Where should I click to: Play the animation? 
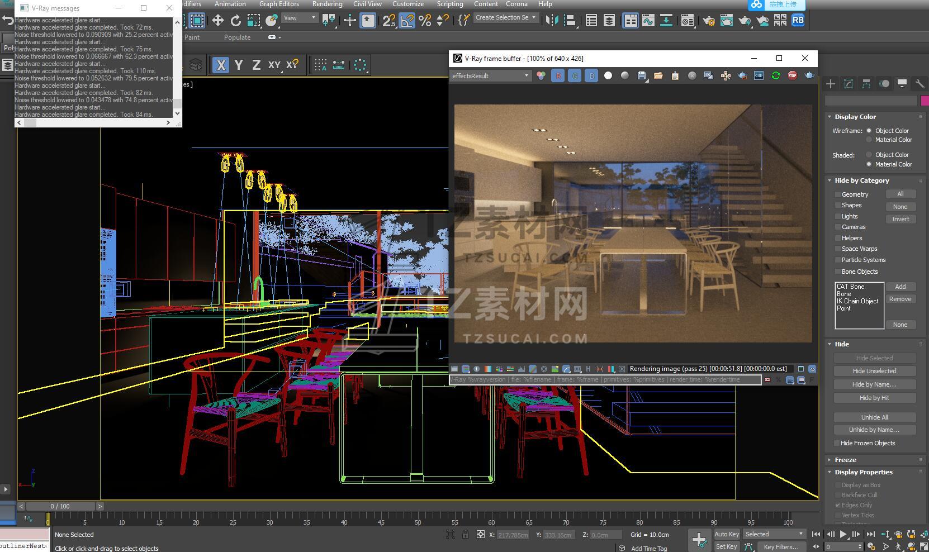[843, 535]
